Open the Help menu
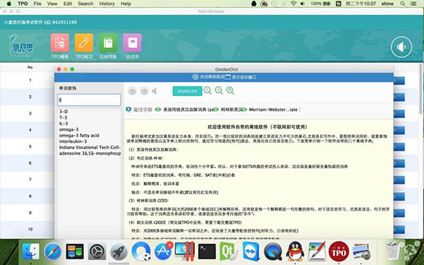Viewport: 424px width, 265px height. tap(126, 4)
